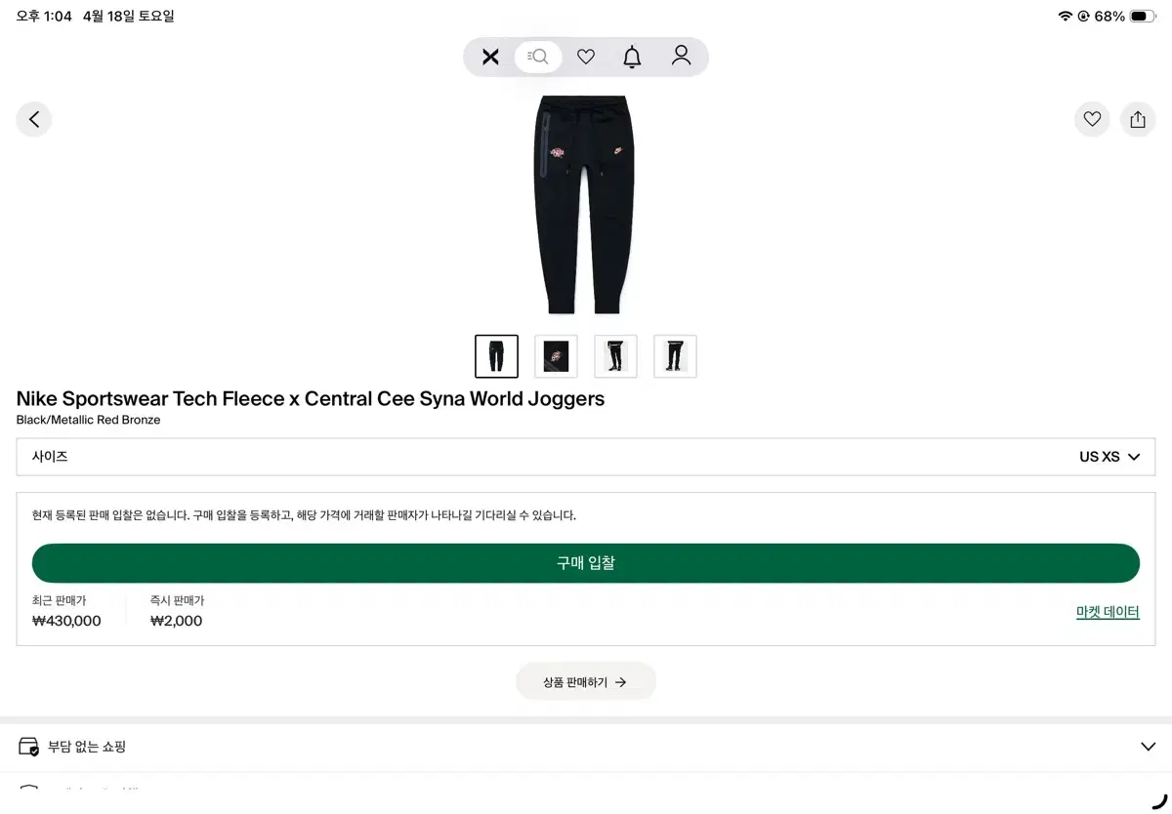Go back with the left arrow button
Image resolution: width=1172 pixels, height=814 pixels.
pos(34,119)
